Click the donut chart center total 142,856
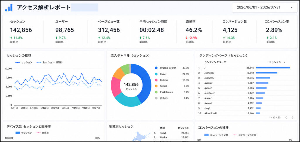 click(x=131, y=85)
